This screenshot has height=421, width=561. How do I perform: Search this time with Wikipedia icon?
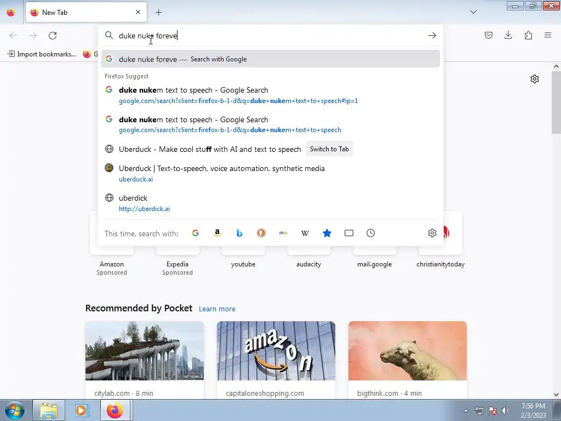[x=305, y=233]
